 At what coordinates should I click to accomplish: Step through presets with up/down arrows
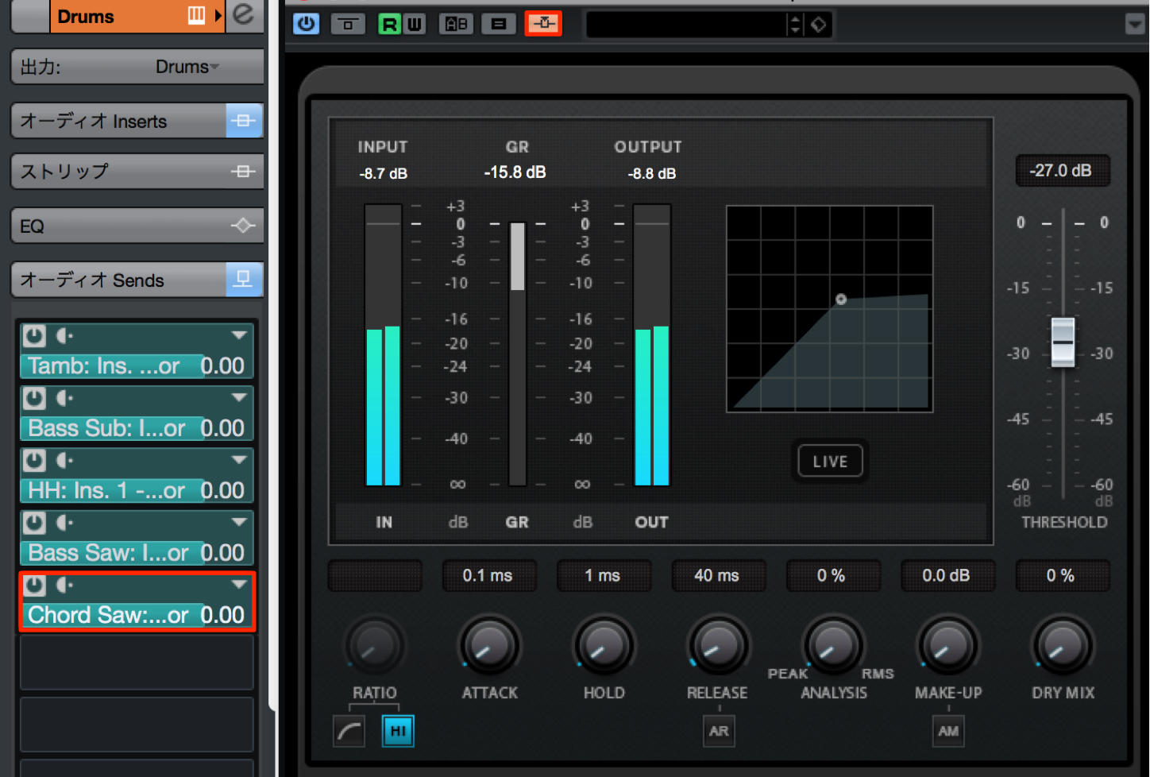pos(795,25)
